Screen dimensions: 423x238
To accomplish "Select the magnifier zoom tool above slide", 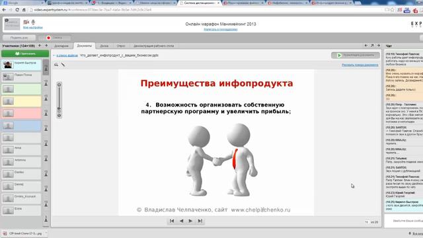I will click(56, 65).
